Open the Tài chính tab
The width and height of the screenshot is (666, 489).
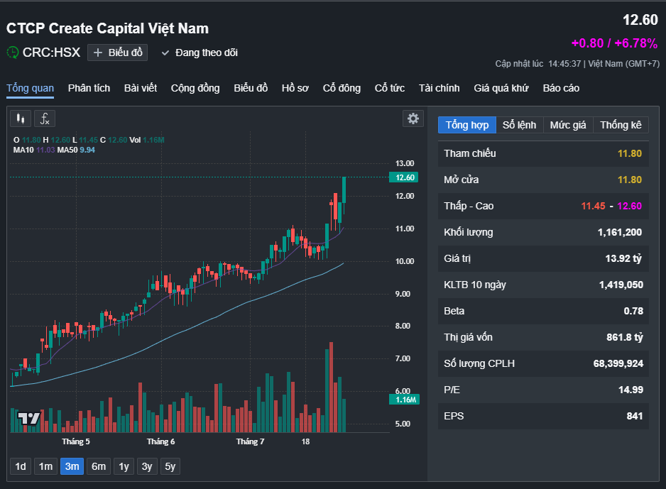tap(439, 88)
